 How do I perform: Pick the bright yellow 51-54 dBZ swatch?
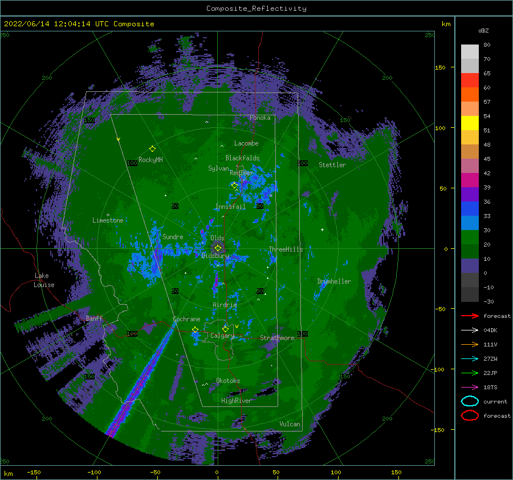[x=470, y=123]
